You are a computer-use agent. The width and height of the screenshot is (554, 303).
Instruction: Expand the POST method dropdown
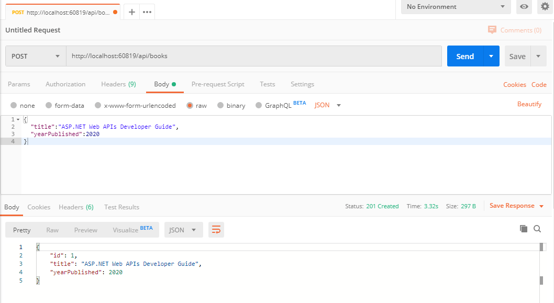(36, 56)
